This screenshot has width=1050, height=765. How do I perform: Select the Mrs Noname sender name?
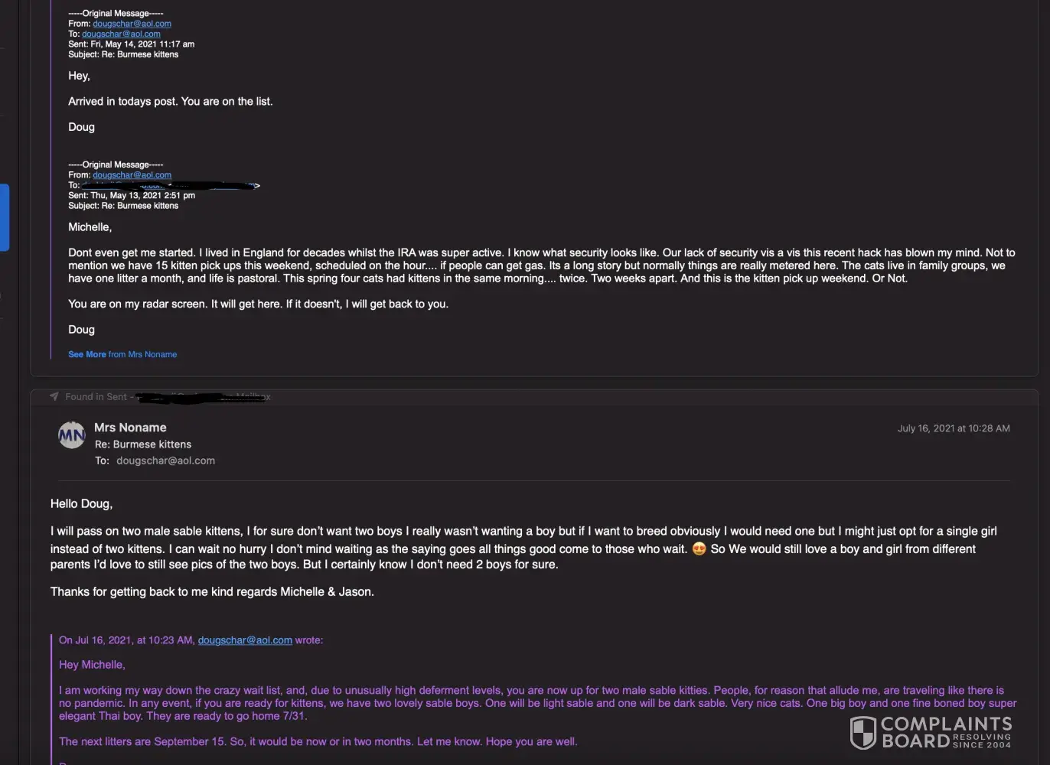click(x=130, y=428)
